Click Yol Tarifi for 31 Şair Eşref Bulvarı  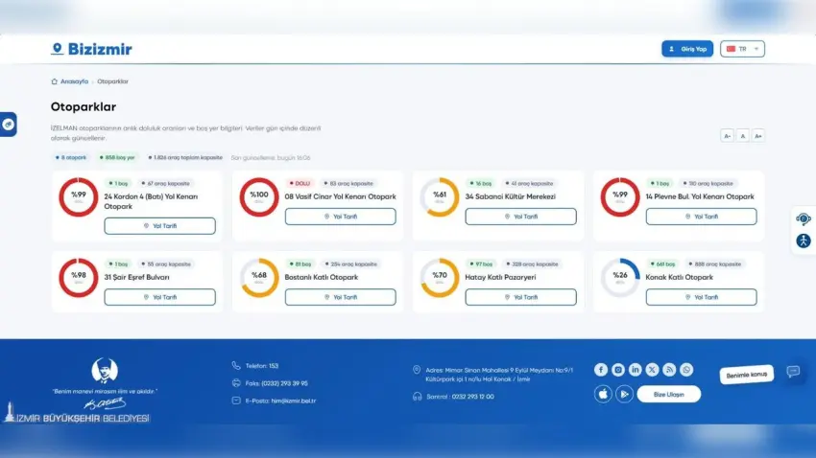pyautogui.click(x=159, y=297)
